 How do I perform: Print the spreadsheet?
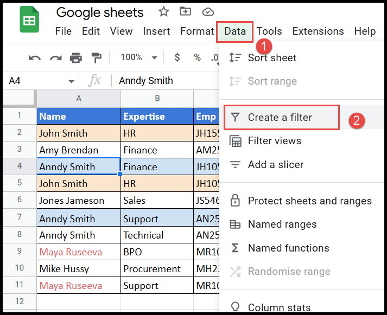point(76,57)
